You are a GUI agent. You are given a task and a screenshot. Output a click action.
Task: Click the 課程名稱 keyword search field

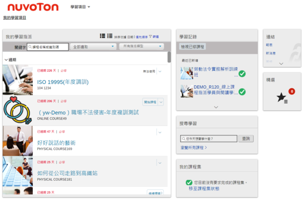[x=48, y=47]
